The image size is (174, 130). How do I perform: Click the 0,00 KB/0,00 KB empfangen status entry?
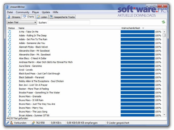pyautogui.click(x=82, y=123)
